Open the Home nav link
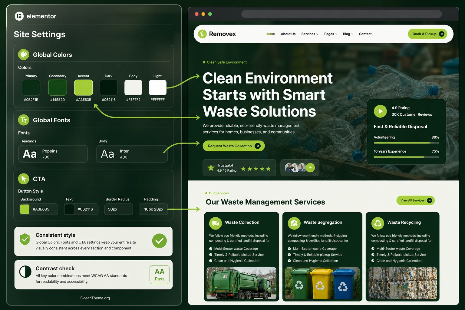The height and width of the screenshot is (310, 465). tap(270, 34)
